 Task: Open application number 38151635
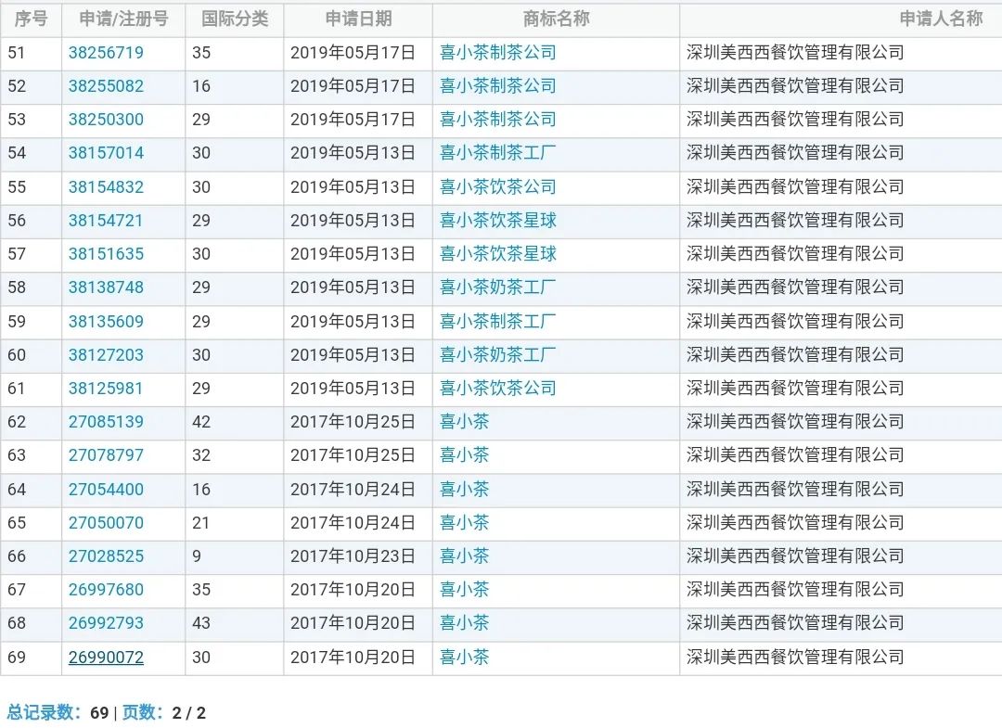[106, 254]
